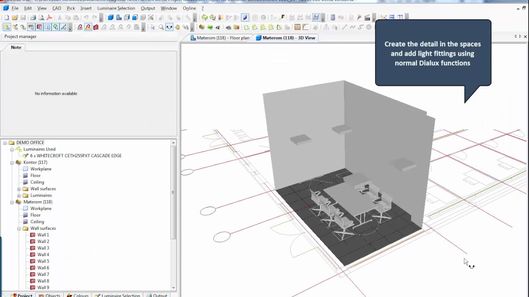Screen dimensions: 529x297
Task: Click the red PDF export icon
Action: coord(49,17)
